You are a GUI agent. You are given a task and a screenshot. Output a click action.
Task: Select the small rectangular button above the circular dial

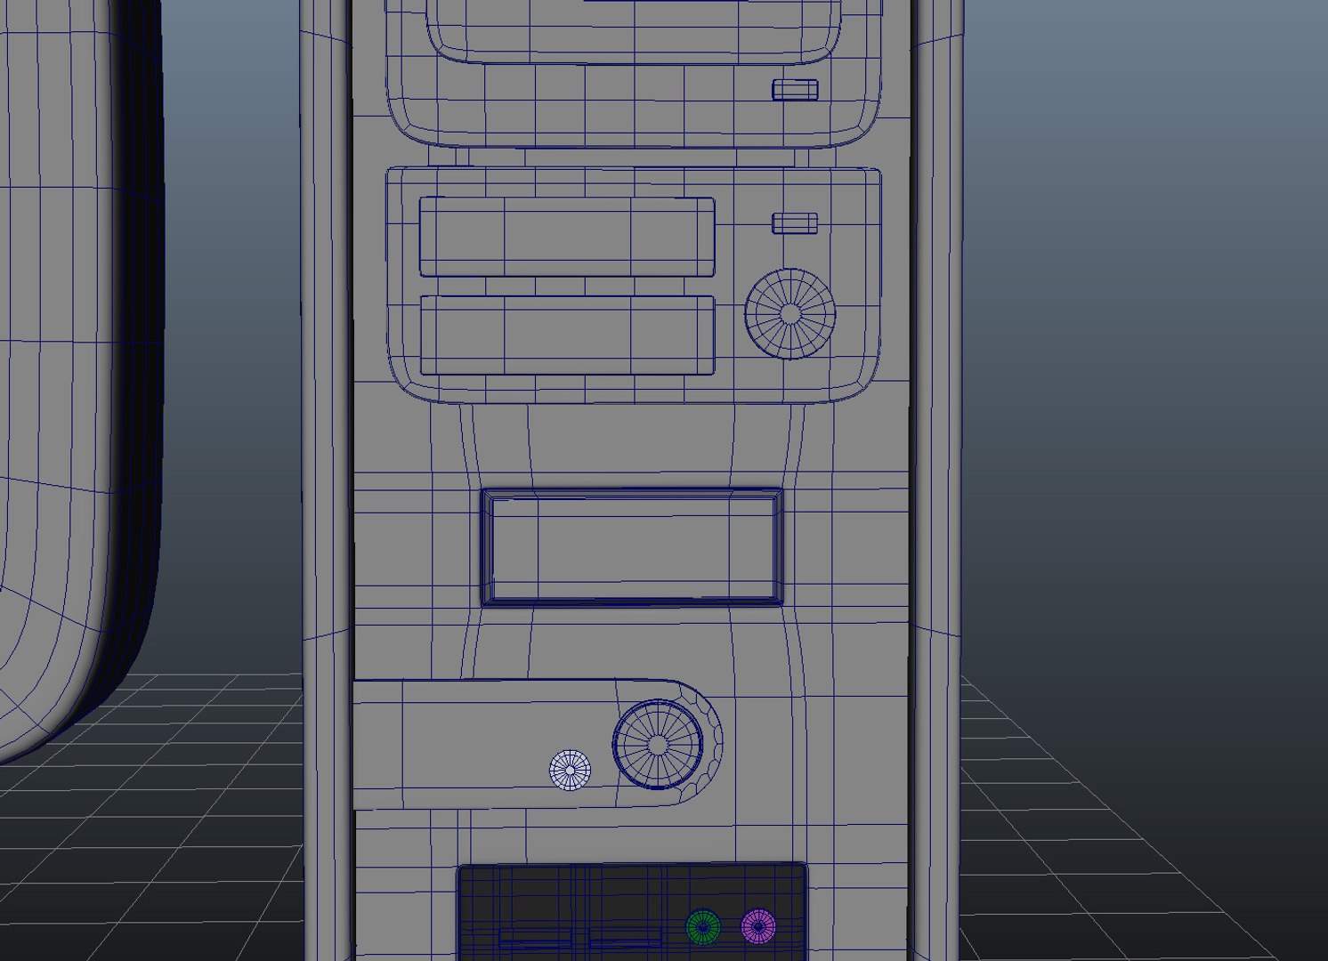pyautogui.click(x=795, y=223)
